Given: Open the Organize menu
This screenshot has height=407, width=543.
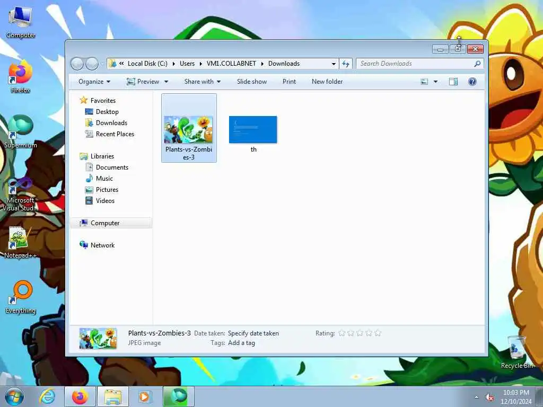Looking at the screenshot, I should [x=94, y=82].
